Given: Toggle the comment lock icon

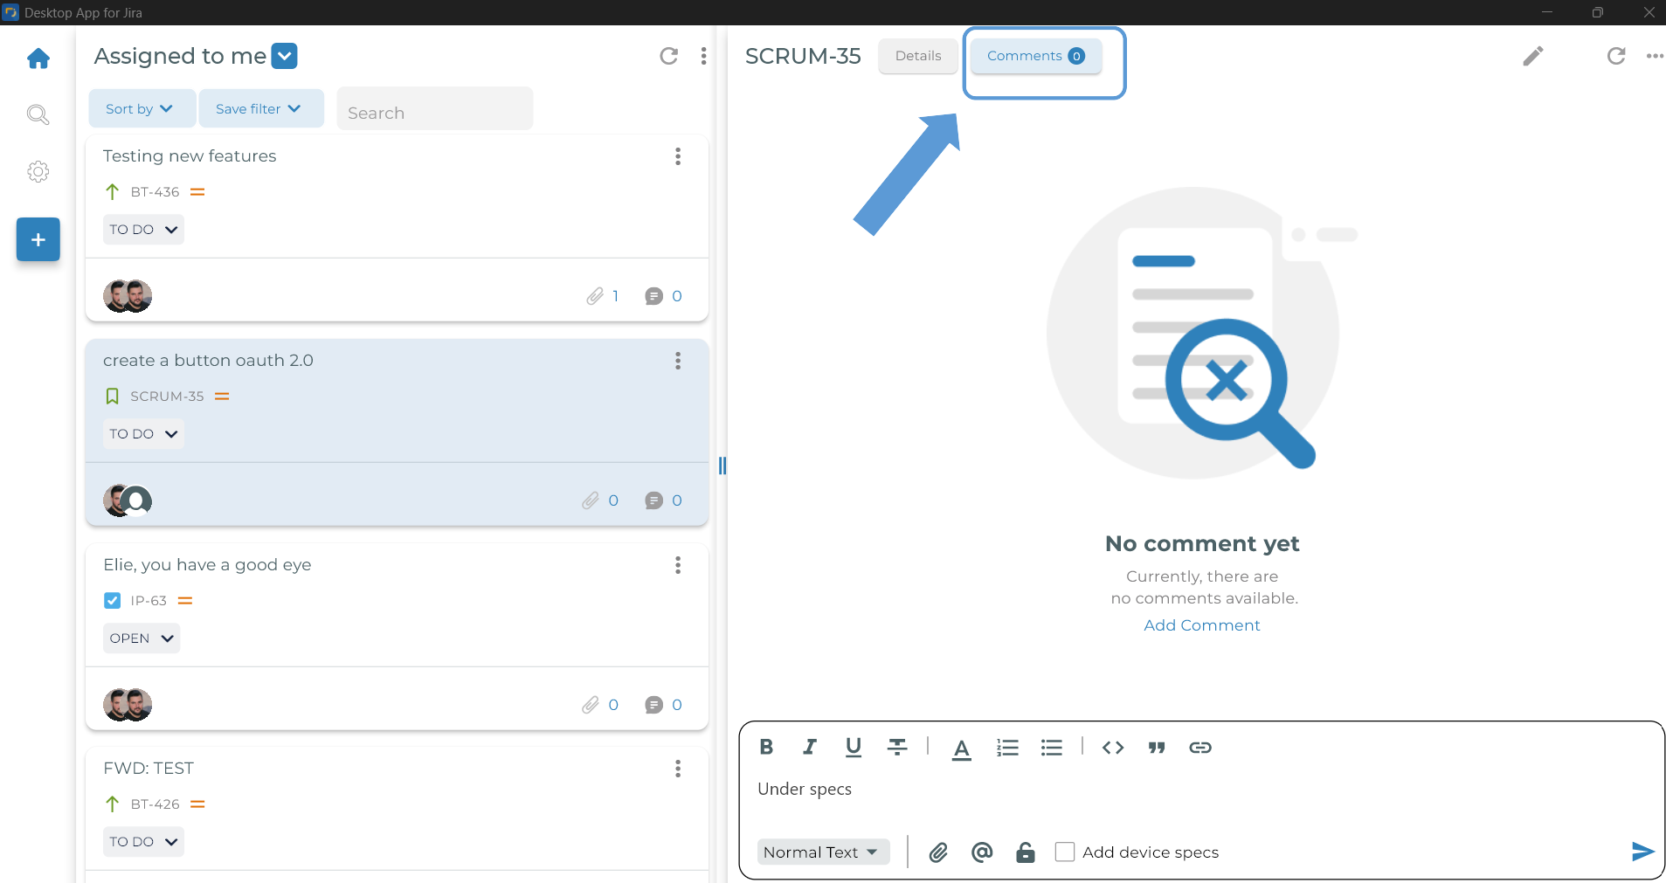Looking at the screenshot, I should (1026, 852).
